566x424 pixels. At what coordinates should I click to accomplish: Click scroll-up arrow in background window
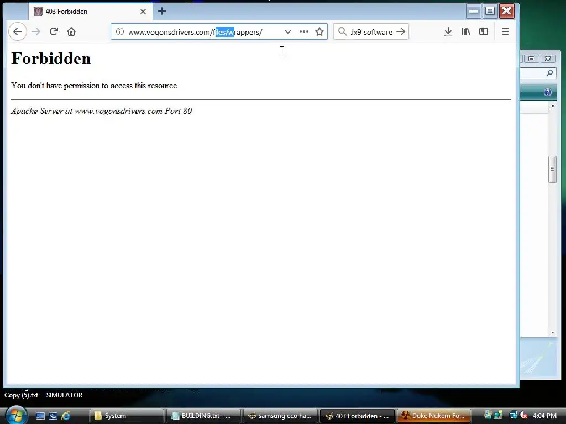[x=553, y=107]
